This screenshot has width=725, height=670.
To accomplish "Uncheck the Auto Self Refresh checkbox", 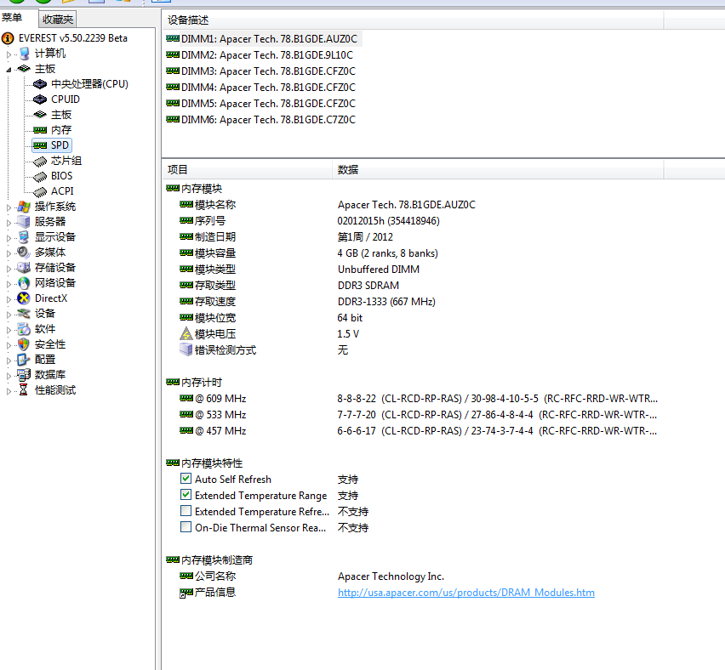I will pyautogui.click(x=186, y=479).
